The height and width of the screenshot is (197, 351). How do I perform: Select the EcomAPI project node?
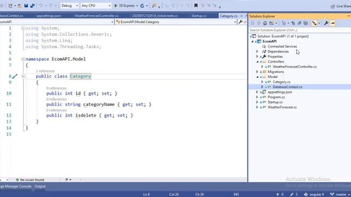pyautogui.click(x=269, y=42)
